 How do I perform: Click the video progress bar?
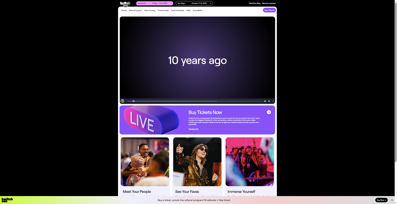pyautogui.click(x=195, y=101)
